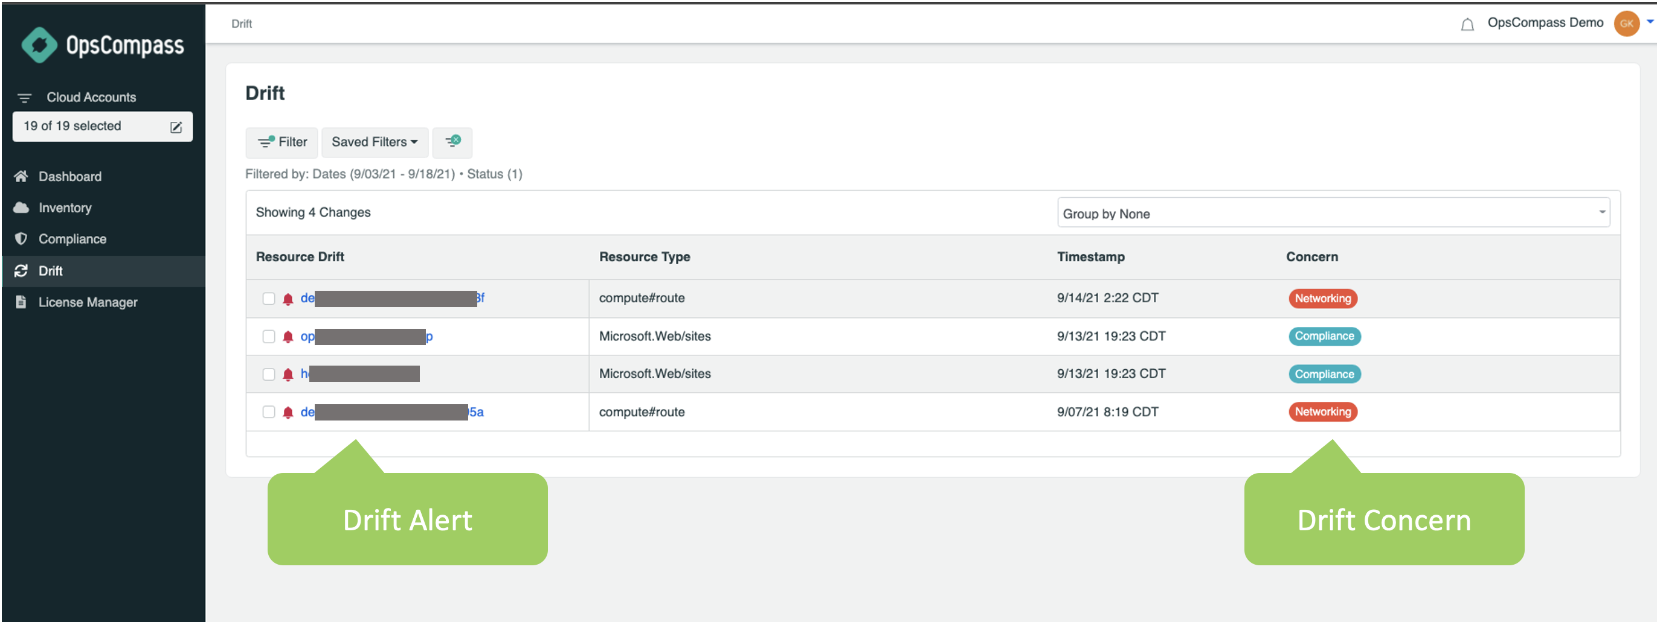Click the Cloud Accounts filter lines icon
Screen dimensions: 1657x622
(x=24, y=98)
